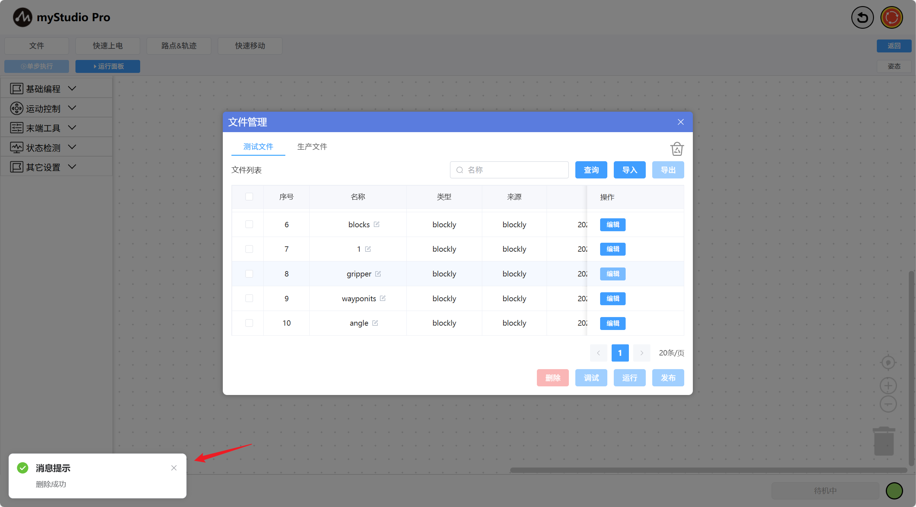
Task: Click rename pencil icon next to blocks
Action: (376, 224)
